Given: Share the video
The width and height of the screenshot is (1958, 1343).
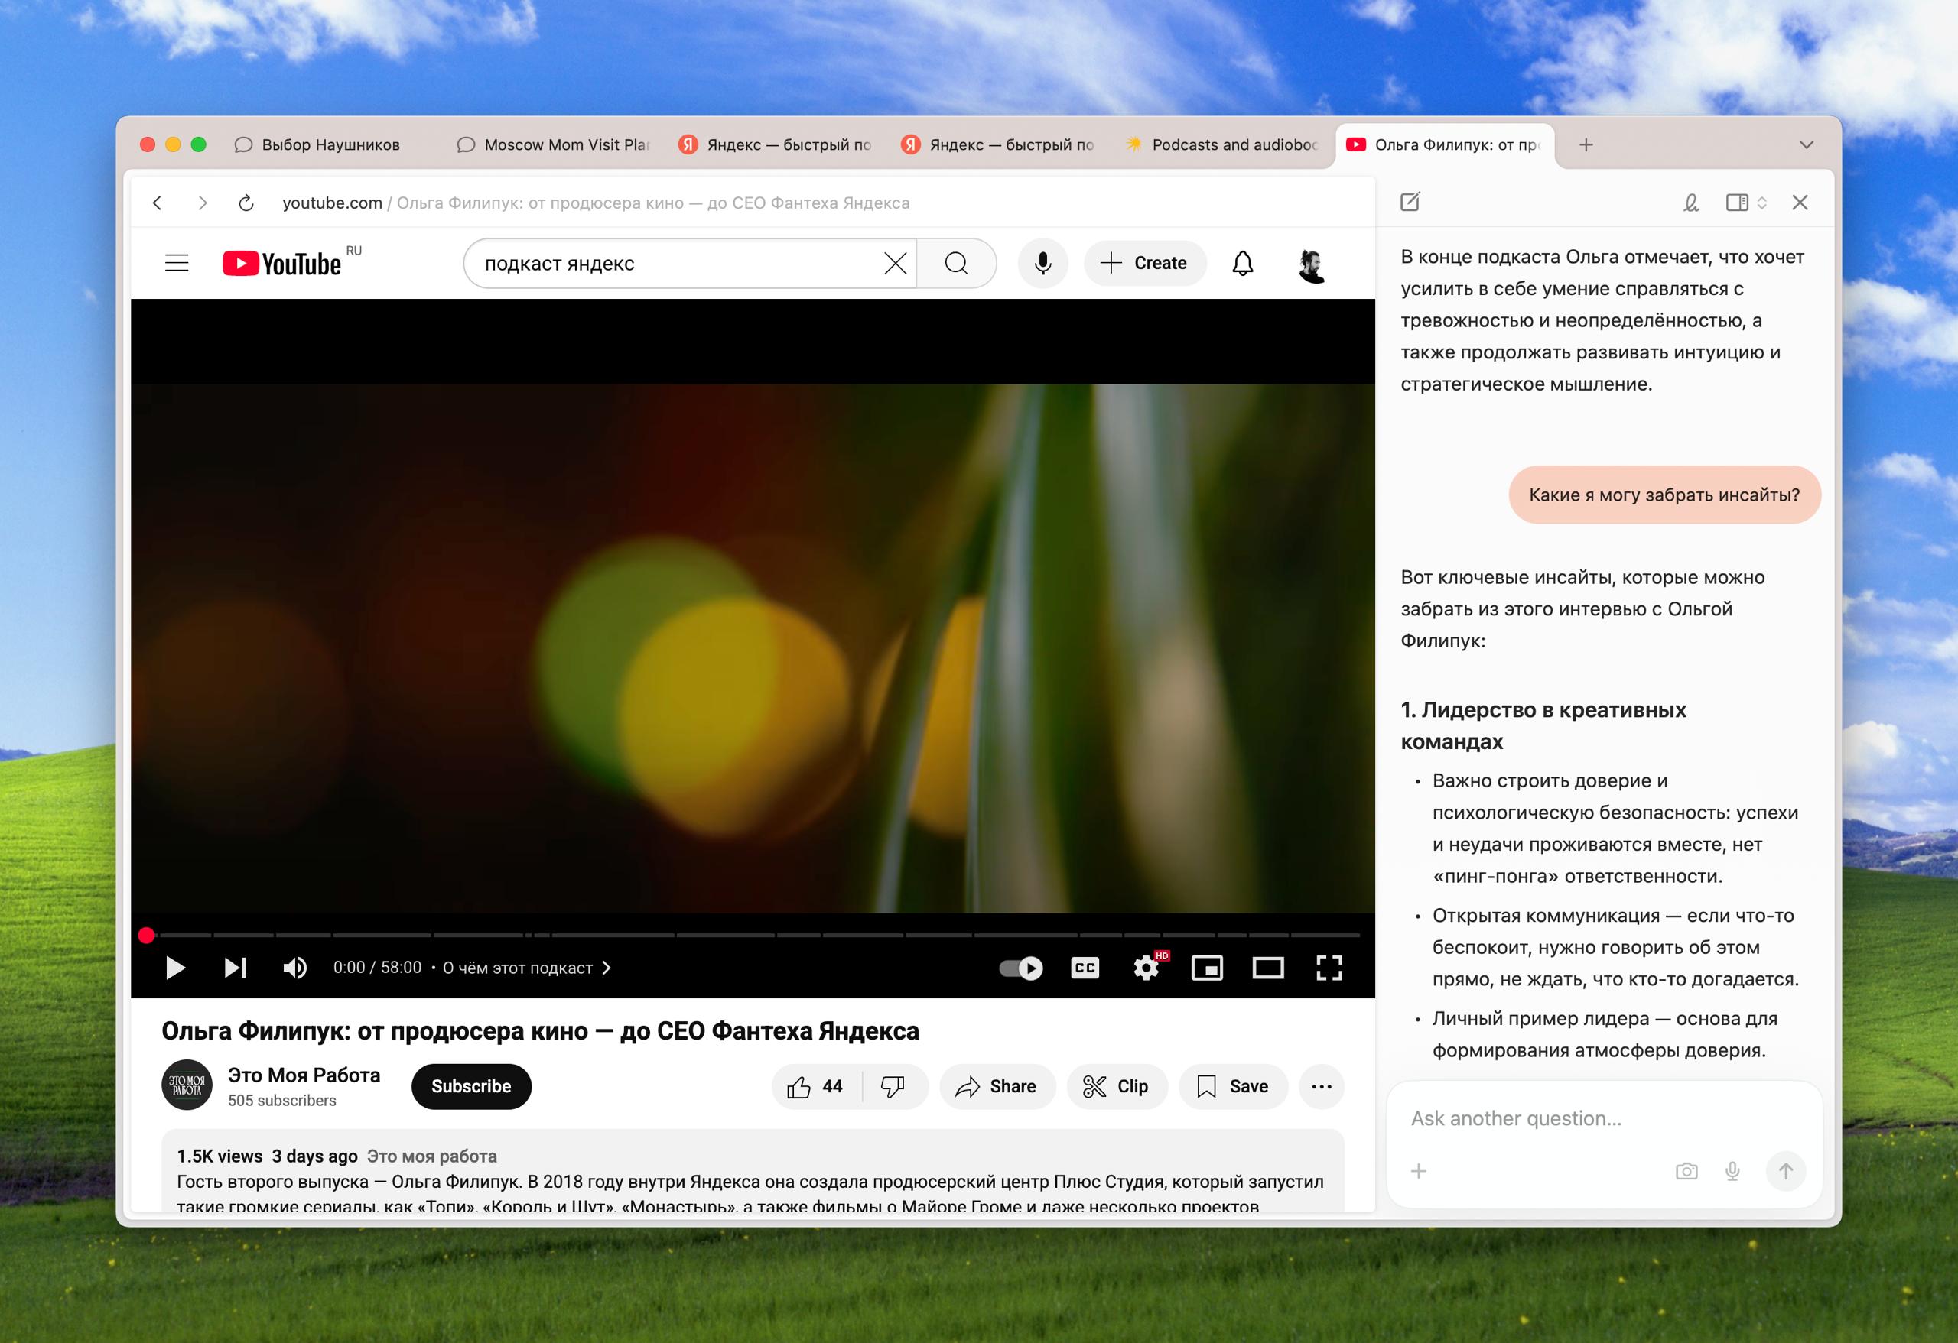Looking at the screenshot, I should click(x=997, y=1087).
